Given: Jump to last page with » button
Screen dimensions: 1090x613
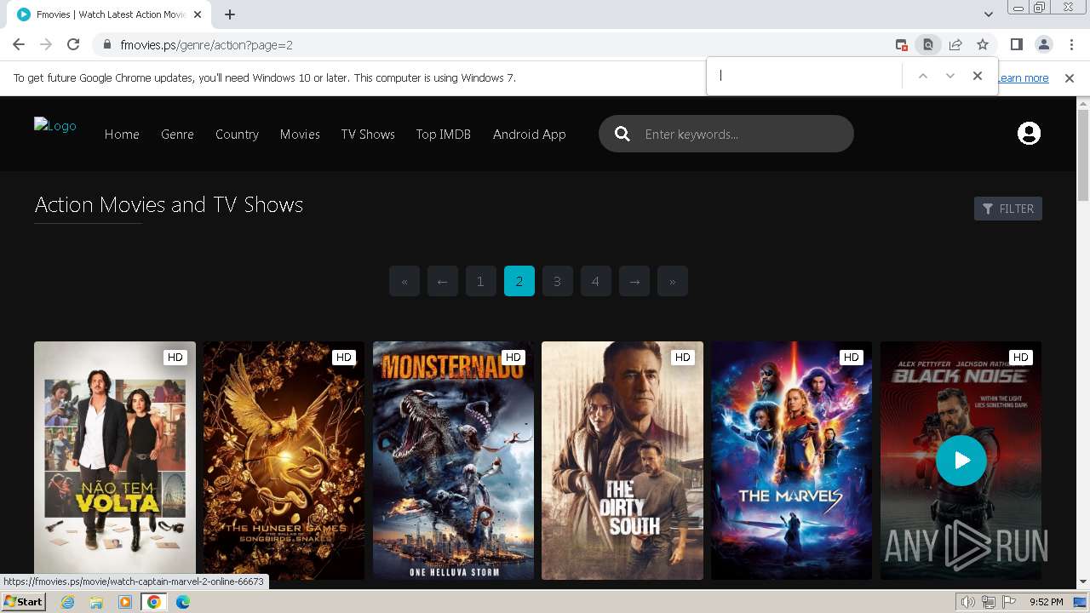Looking at the screenshot, I should click(x=673, y=281).
